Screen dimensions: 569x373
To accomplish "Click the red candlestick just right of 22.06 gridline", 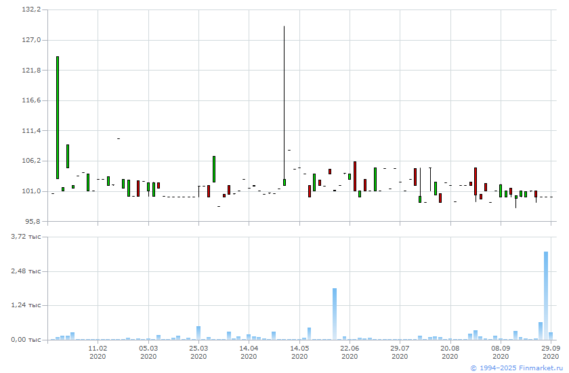I will click(x=355, y=176).
